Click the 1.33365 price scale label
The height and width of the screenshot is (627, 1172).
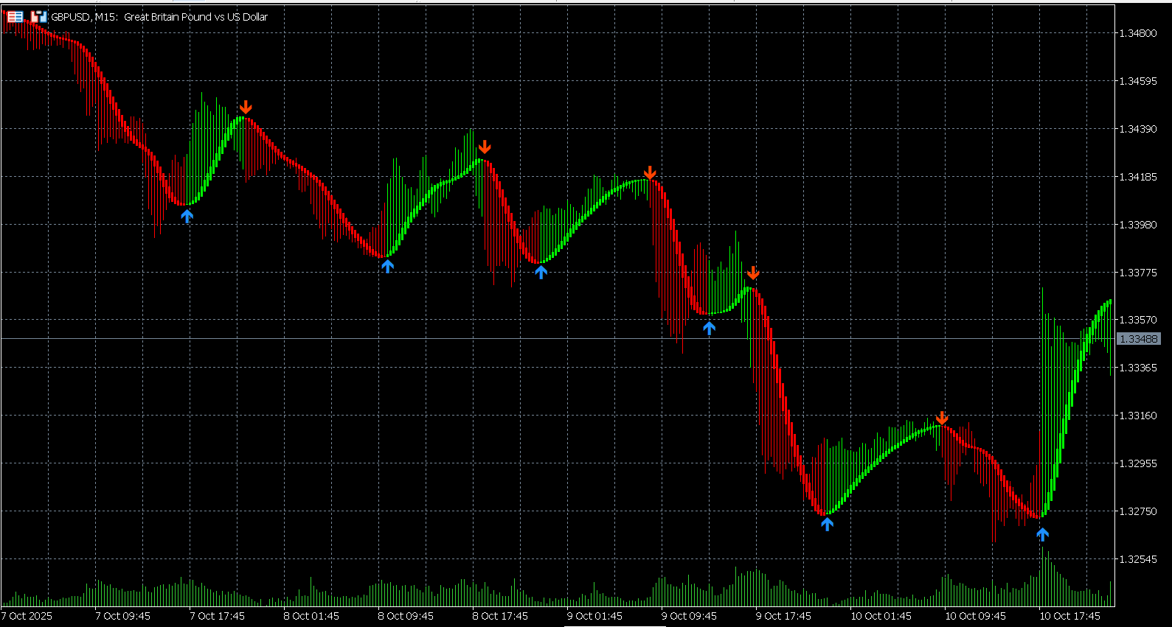[x=1138, y=368]
